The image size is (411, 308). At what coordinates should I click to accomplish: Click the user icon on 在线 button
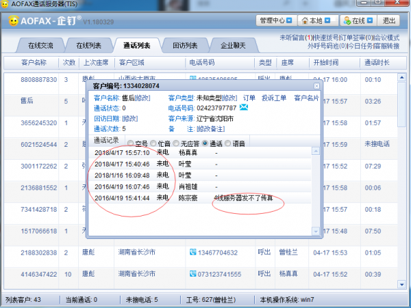[347, 20]
